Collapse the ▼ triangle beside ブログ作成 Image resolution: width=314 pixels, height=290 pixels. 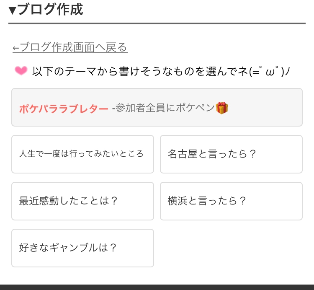pos(12,10)
